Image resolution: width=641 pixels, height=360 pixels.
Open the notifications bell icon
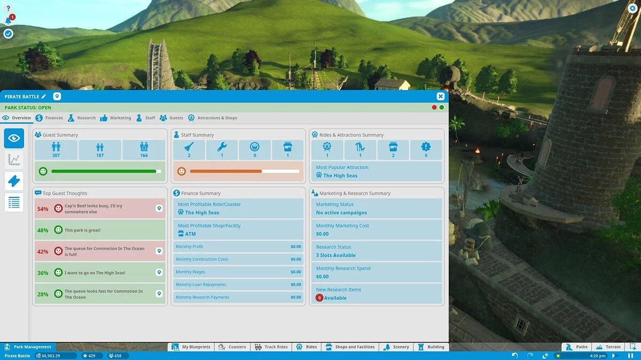coord(8,21)
